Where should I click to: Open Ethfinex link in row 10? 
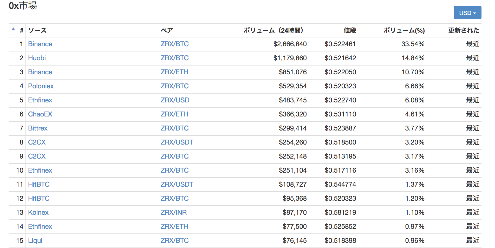pos(40,170)
